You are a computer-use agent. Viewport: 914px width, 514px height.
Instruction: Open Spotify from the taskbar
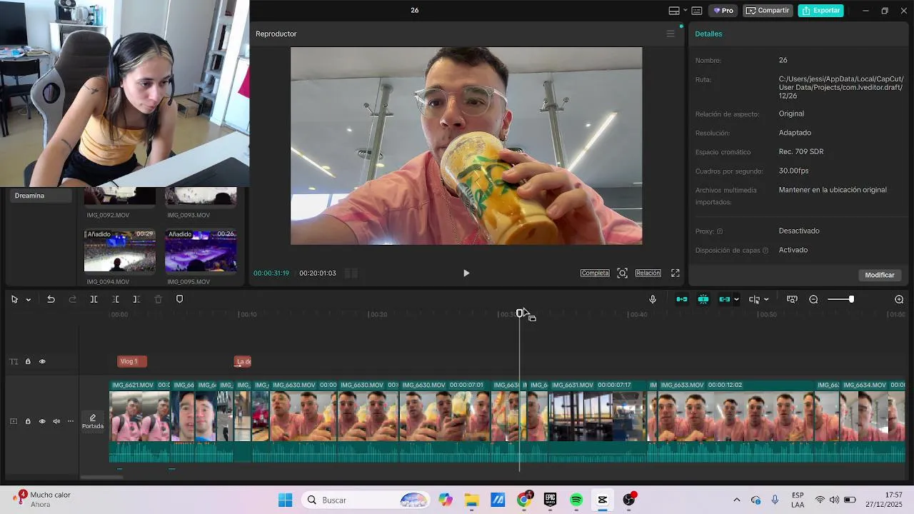pyautogui.click(x=576, y=500)
